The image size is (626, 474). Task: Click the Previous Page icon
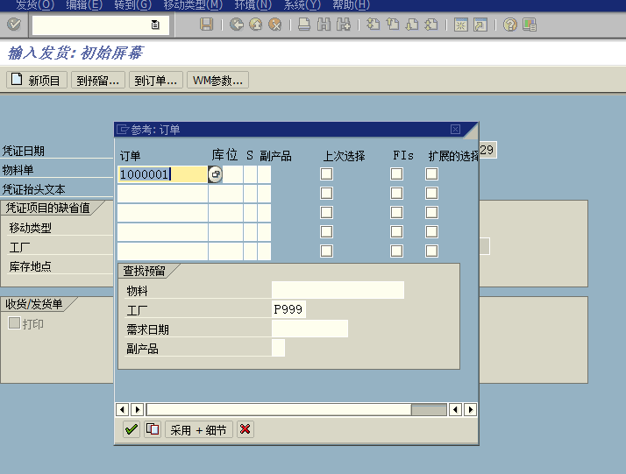(393, 25)
